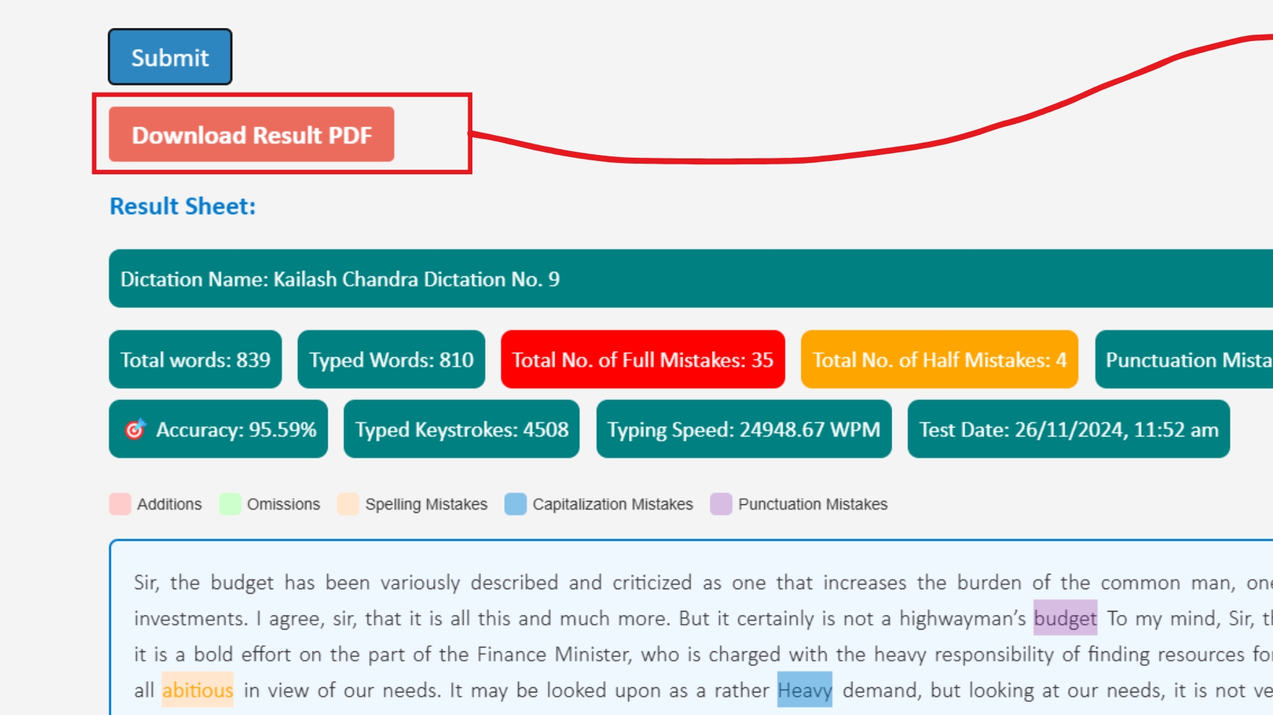The width and height of the screenshot is (1273, 715).
Task: Select the Omissions legend swatch
Action: (230, 504)
